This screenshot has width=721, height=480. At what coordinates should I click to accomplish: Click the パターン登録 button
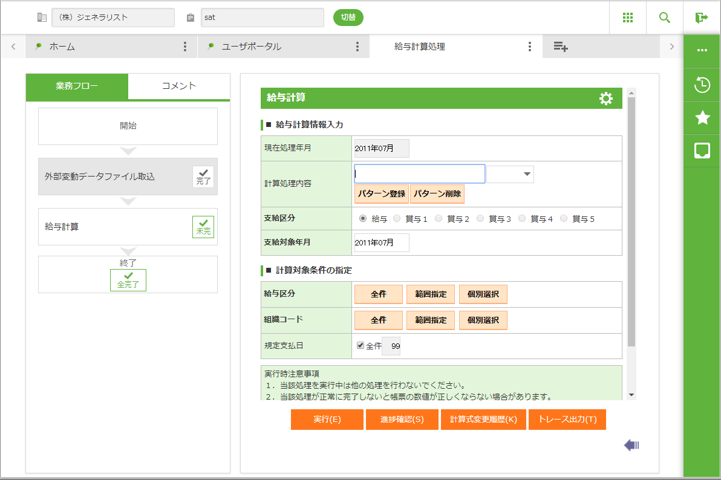[381, 194]
